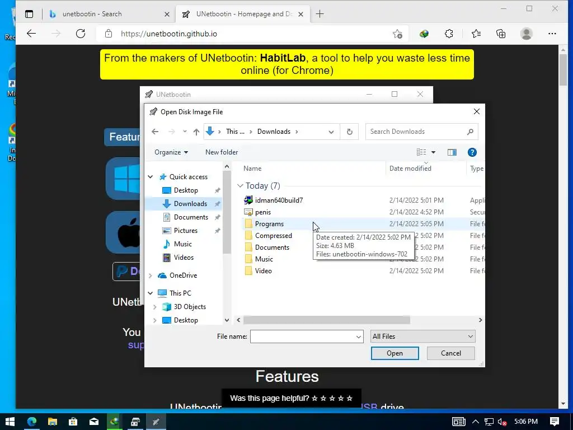
Task: Add this page to favorites
Action: coord(397,34)
